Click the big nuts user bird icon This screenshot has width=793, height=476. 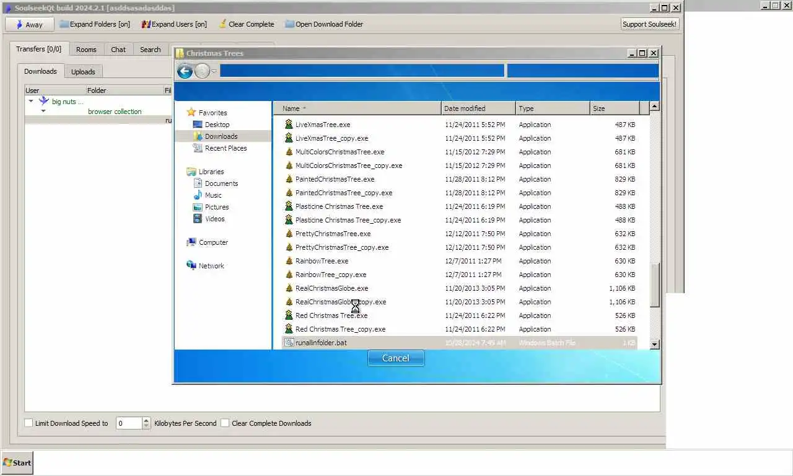tap(44, 101)
